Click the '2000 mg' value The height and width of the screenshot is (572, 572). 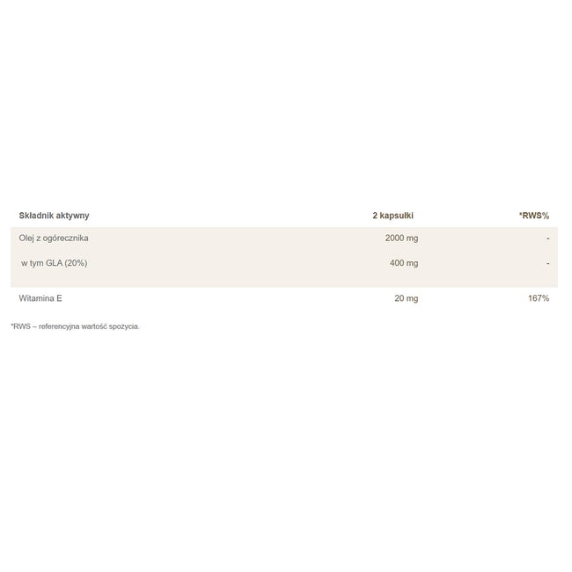click(401, 238)
